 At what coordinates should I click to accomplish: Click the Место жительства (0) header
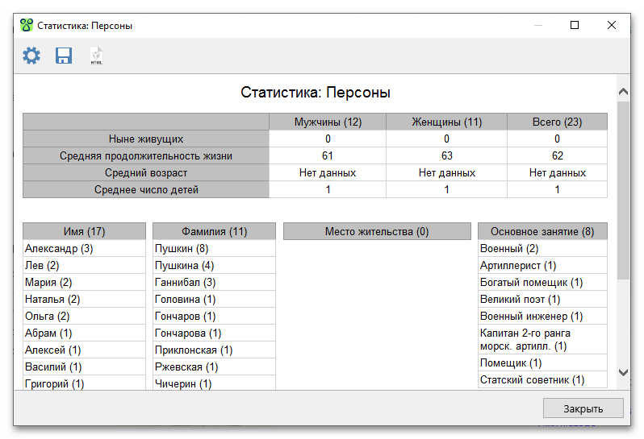point(377,232)
